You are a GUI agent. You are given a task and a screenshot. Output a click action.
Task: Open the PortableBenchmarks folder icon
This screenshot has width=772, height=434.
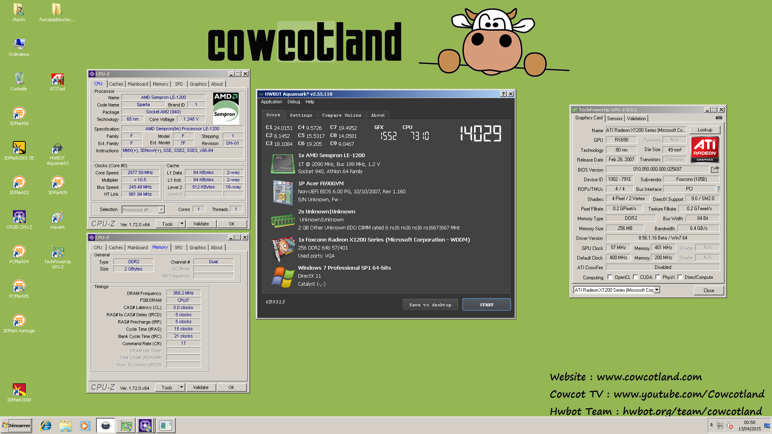pos(57,12)
